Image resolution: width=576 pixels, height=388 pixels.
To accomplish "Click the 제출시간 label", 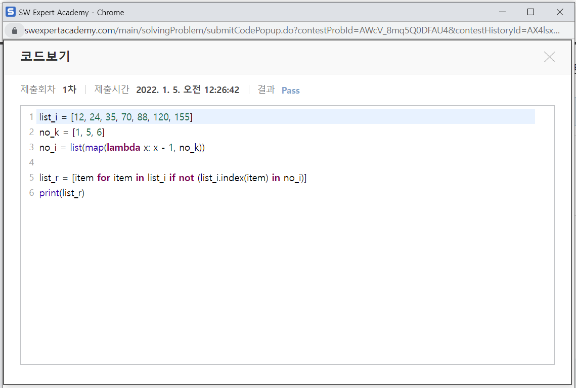I will 112,90.
